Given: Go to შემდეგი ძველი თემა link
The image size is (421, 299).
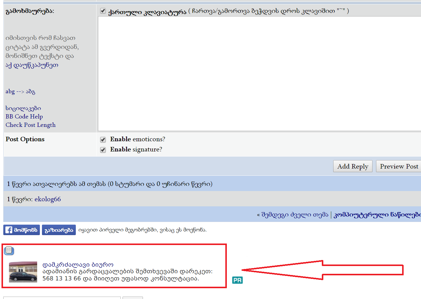Looking at the screenshot, I should click(295, 215).
